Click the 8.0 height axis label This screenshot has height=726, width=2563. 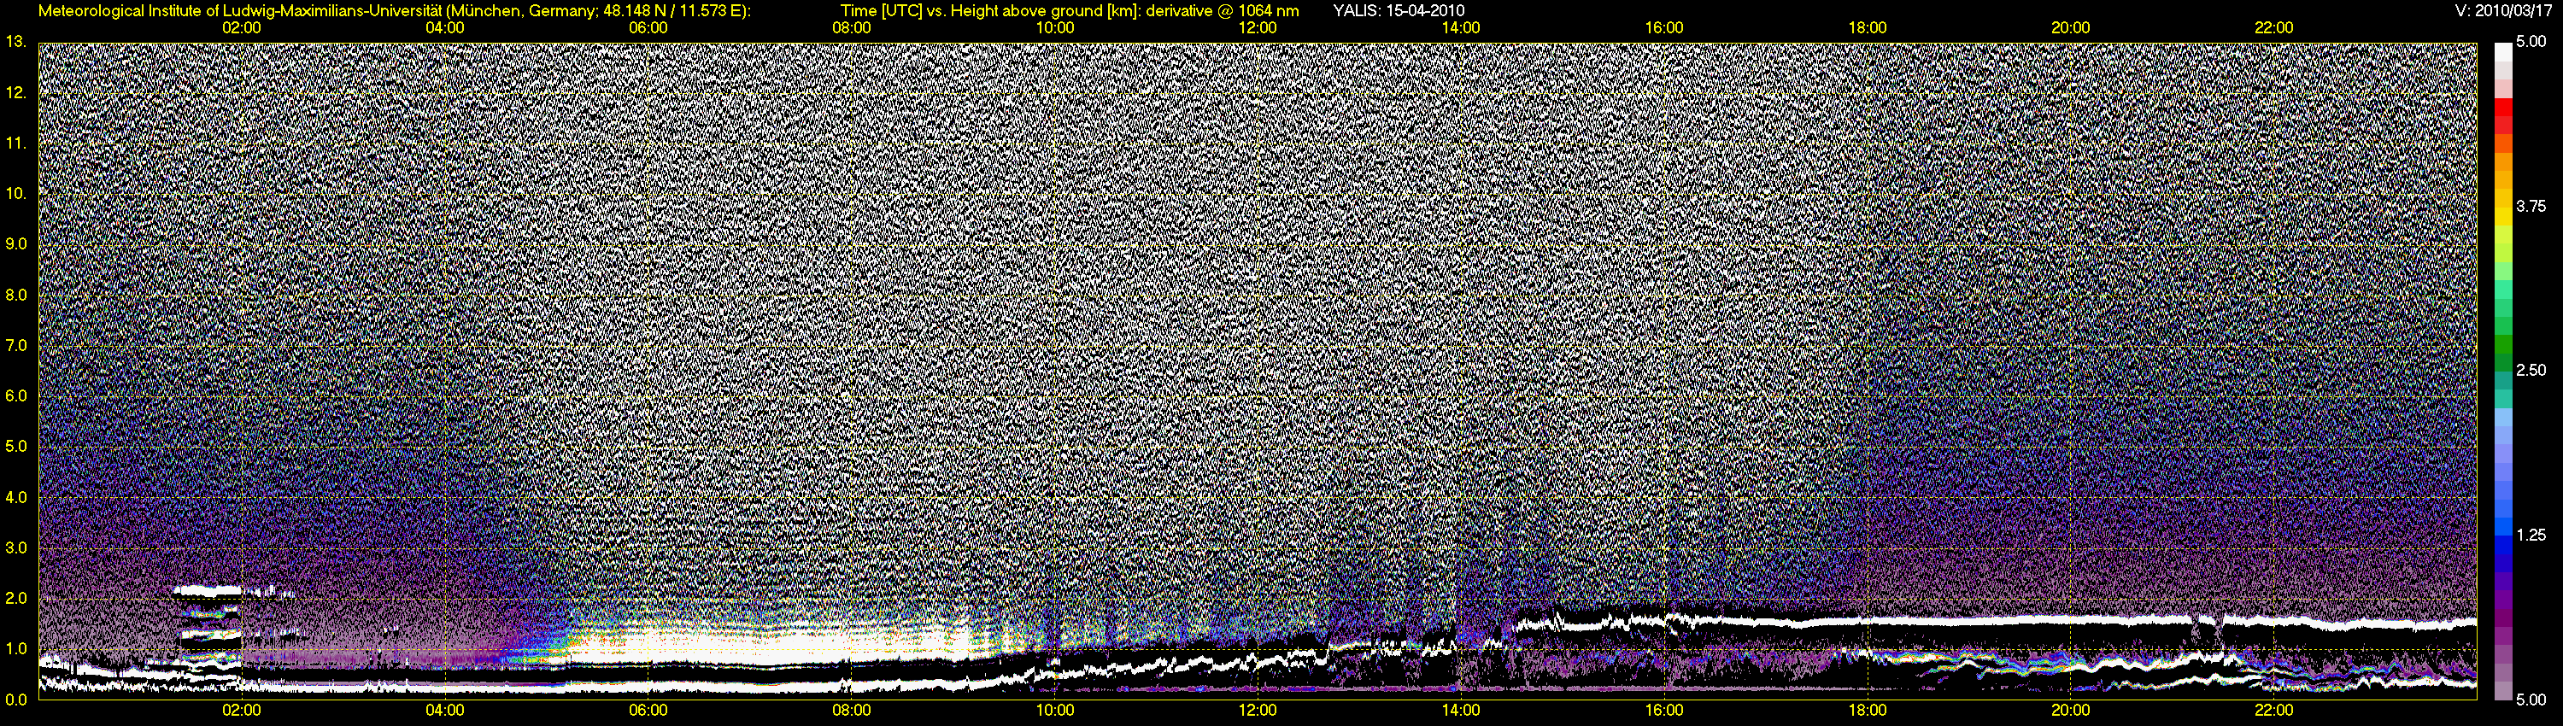pos(16,295)
